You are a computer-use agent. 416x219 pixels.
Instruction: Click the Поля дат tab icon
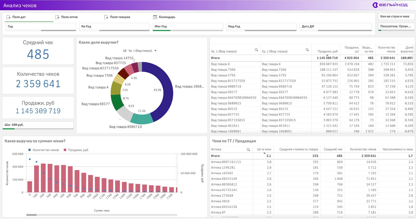pos(9,17)
